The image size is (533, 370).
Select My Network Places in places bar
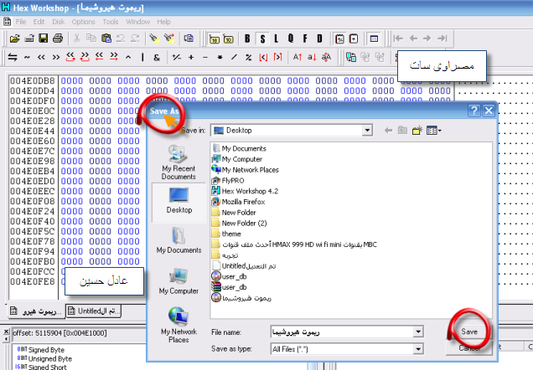click(x=179, y=325)
